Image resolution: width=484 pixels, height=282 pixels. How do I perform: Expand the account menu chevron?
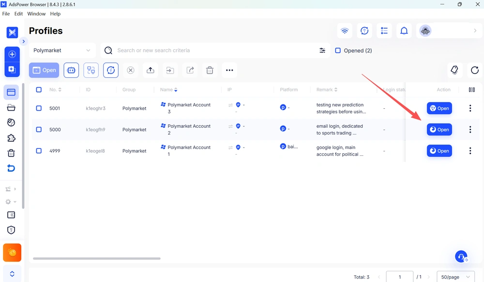click(x=475, y=30)
